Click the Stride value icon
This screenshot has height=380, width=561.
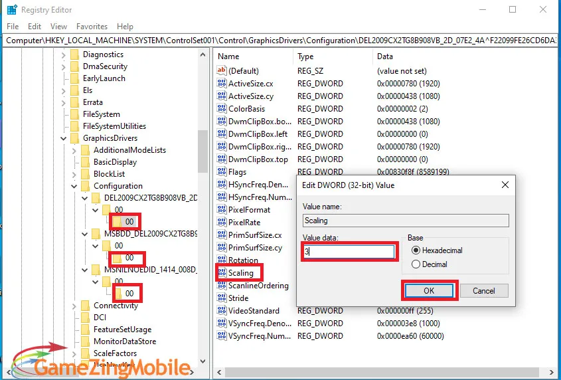point(222,298)
